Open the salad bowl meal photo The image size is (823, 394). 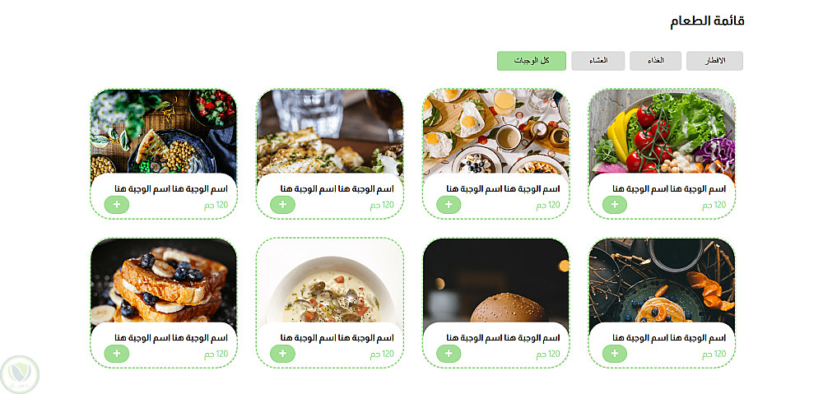point(662,131)
